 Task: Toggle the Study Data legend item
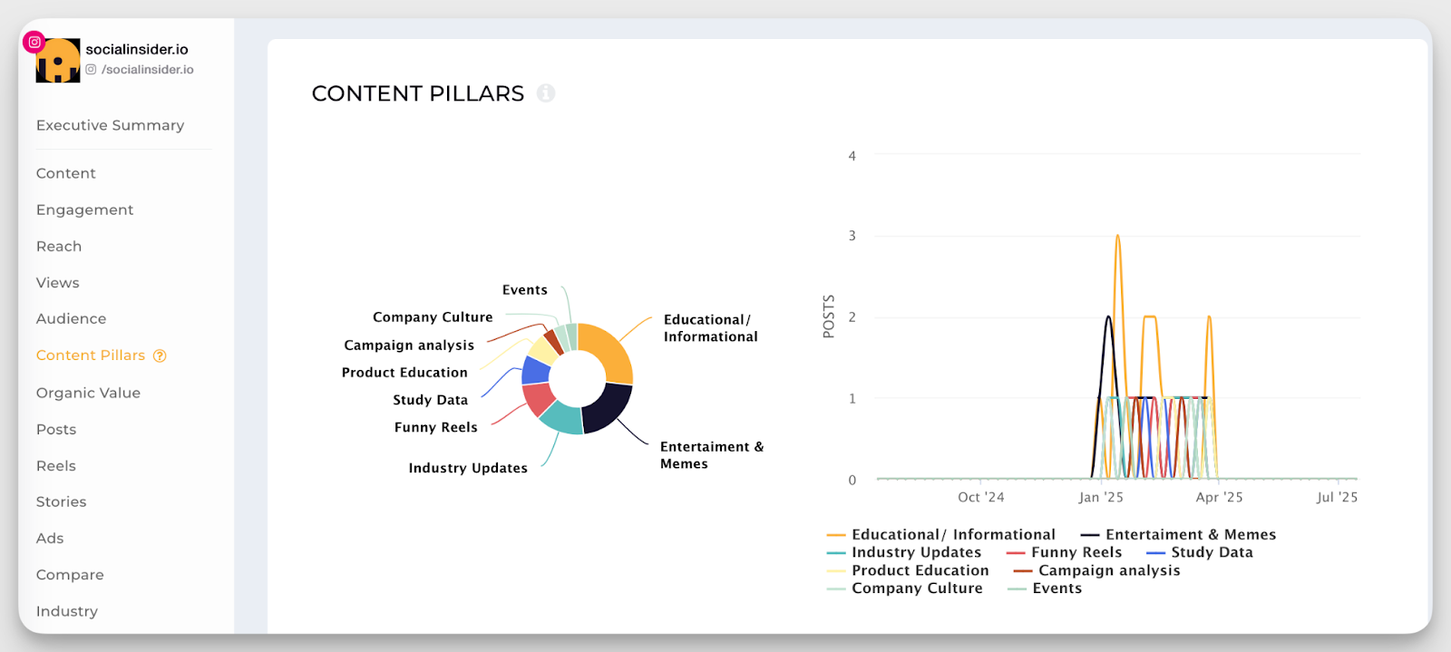point(1211,552)
